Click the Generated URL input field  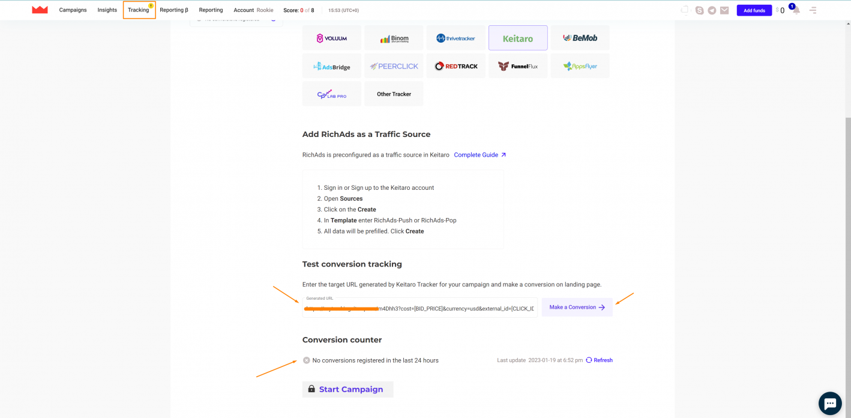pyautogui.click(x=420, y=307)
